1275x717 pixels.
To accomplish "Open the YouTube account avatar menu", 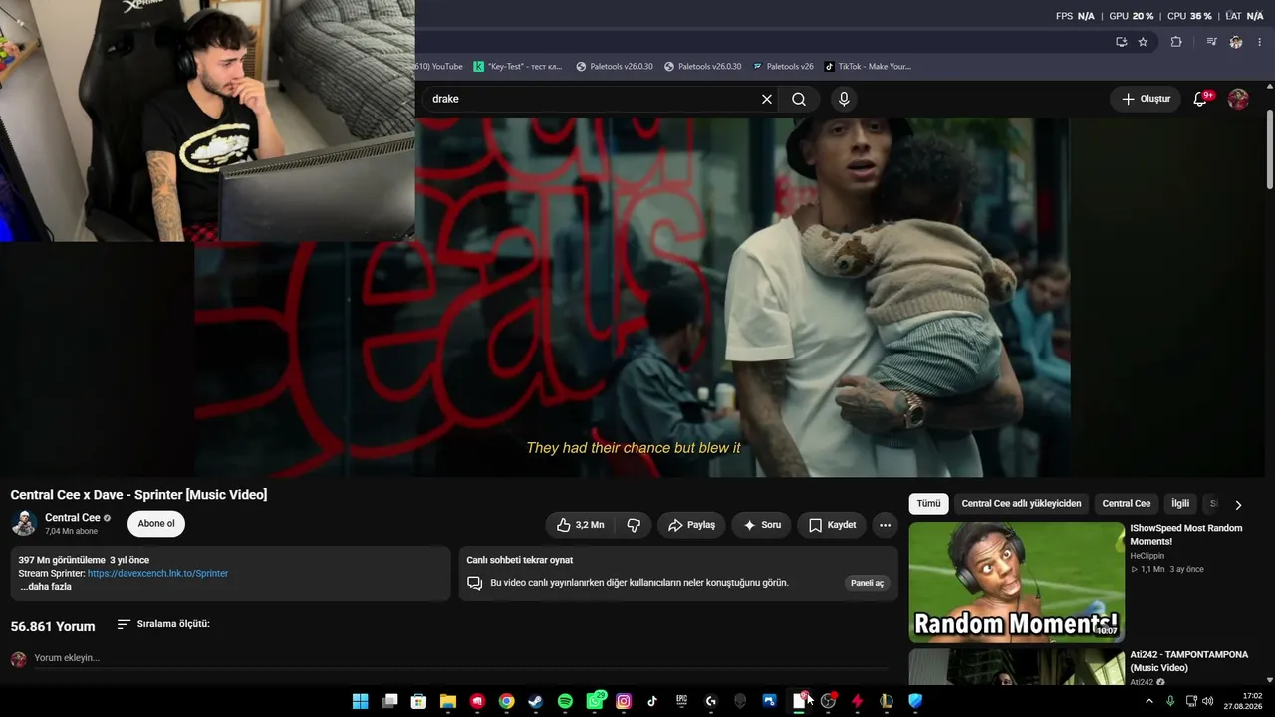I will click(1238, 99).
